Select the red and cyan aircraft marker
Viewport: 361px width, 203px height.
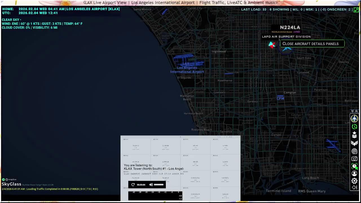pos(272,45)
